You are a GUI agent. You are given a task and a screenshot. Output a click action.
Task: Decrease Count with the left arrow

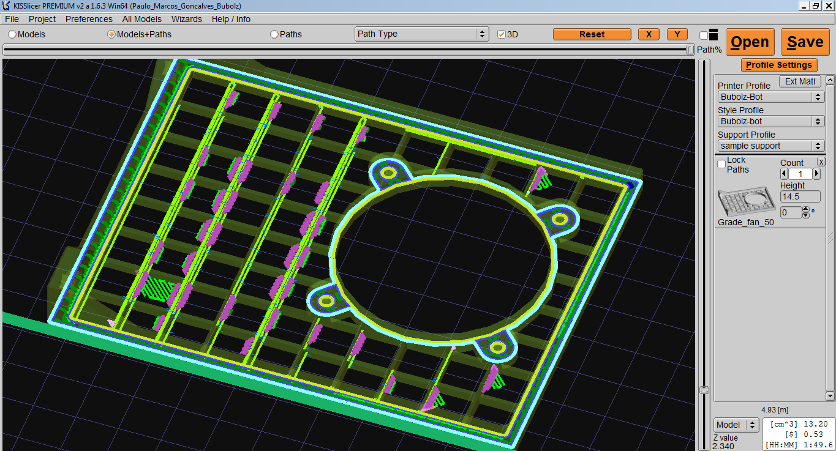pyautogui.click(x=784, y=174)
